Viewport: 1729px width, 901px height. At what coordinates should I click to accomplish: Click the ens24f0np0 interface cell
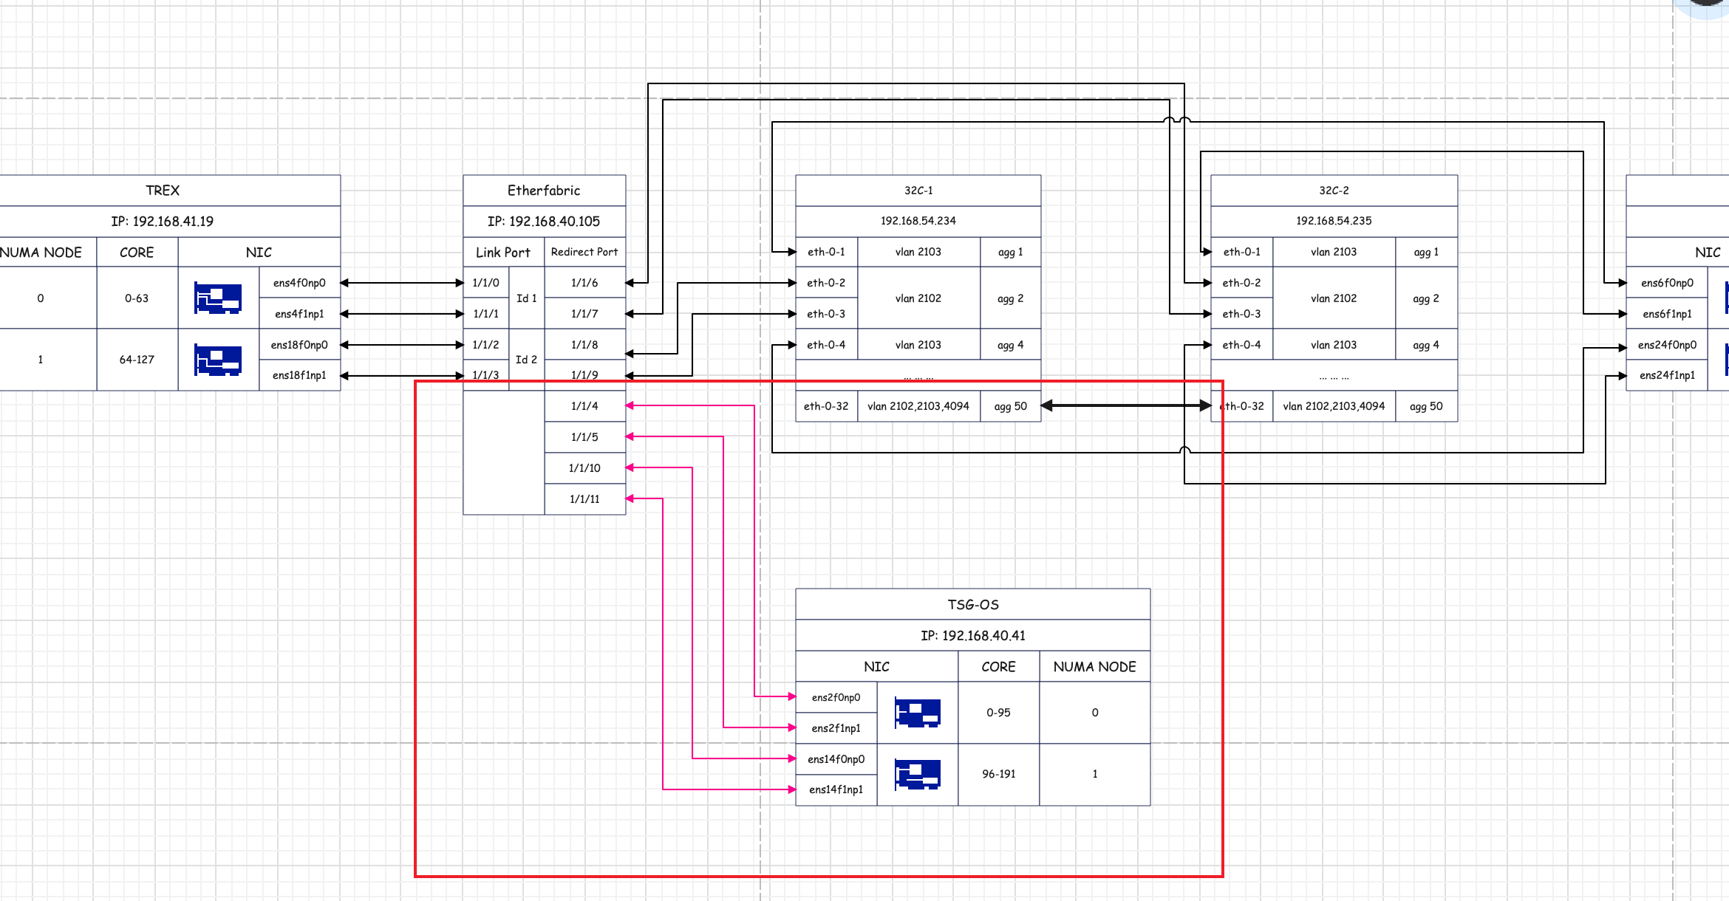point(1667,345)
